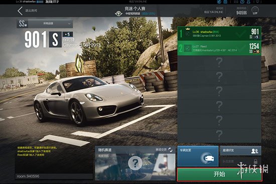Click the dropdown chevron in class filter

[x=69, y=24]
